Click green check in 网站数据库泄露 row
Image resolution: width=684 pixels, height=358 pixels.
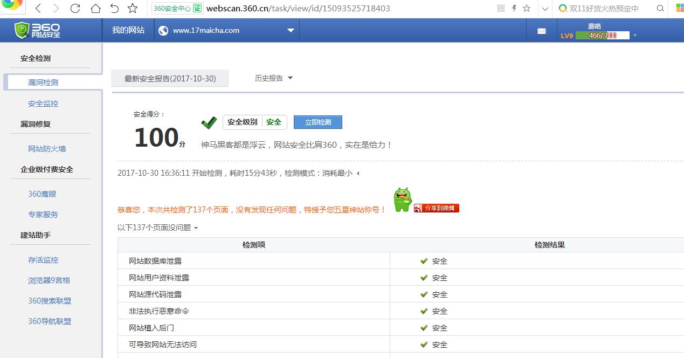[424, 261]
